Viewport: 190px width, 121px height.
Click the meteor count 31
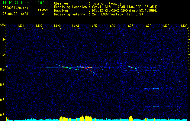pyautogui.click(x=44, y=14)
